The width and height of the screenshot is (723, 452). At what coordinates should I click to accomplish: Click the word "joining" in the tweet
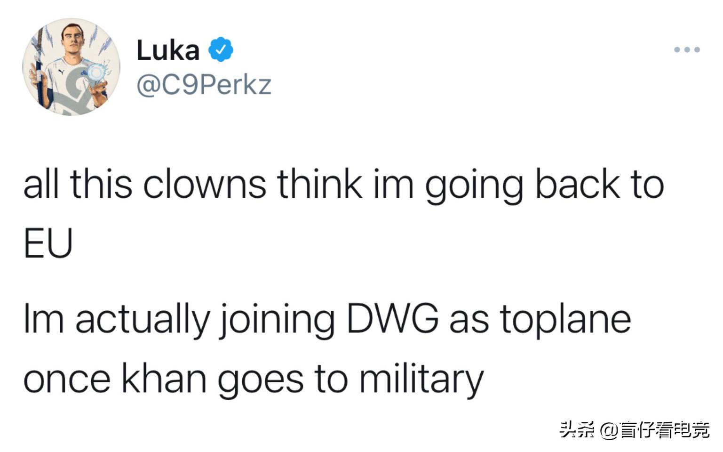click(278, 320)
